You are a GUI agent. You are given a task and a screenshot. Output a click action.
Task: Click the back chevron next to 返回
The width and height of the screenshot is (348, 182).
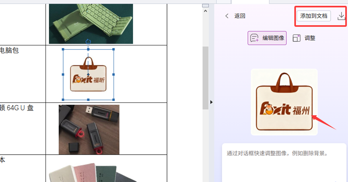pos(227,16)
